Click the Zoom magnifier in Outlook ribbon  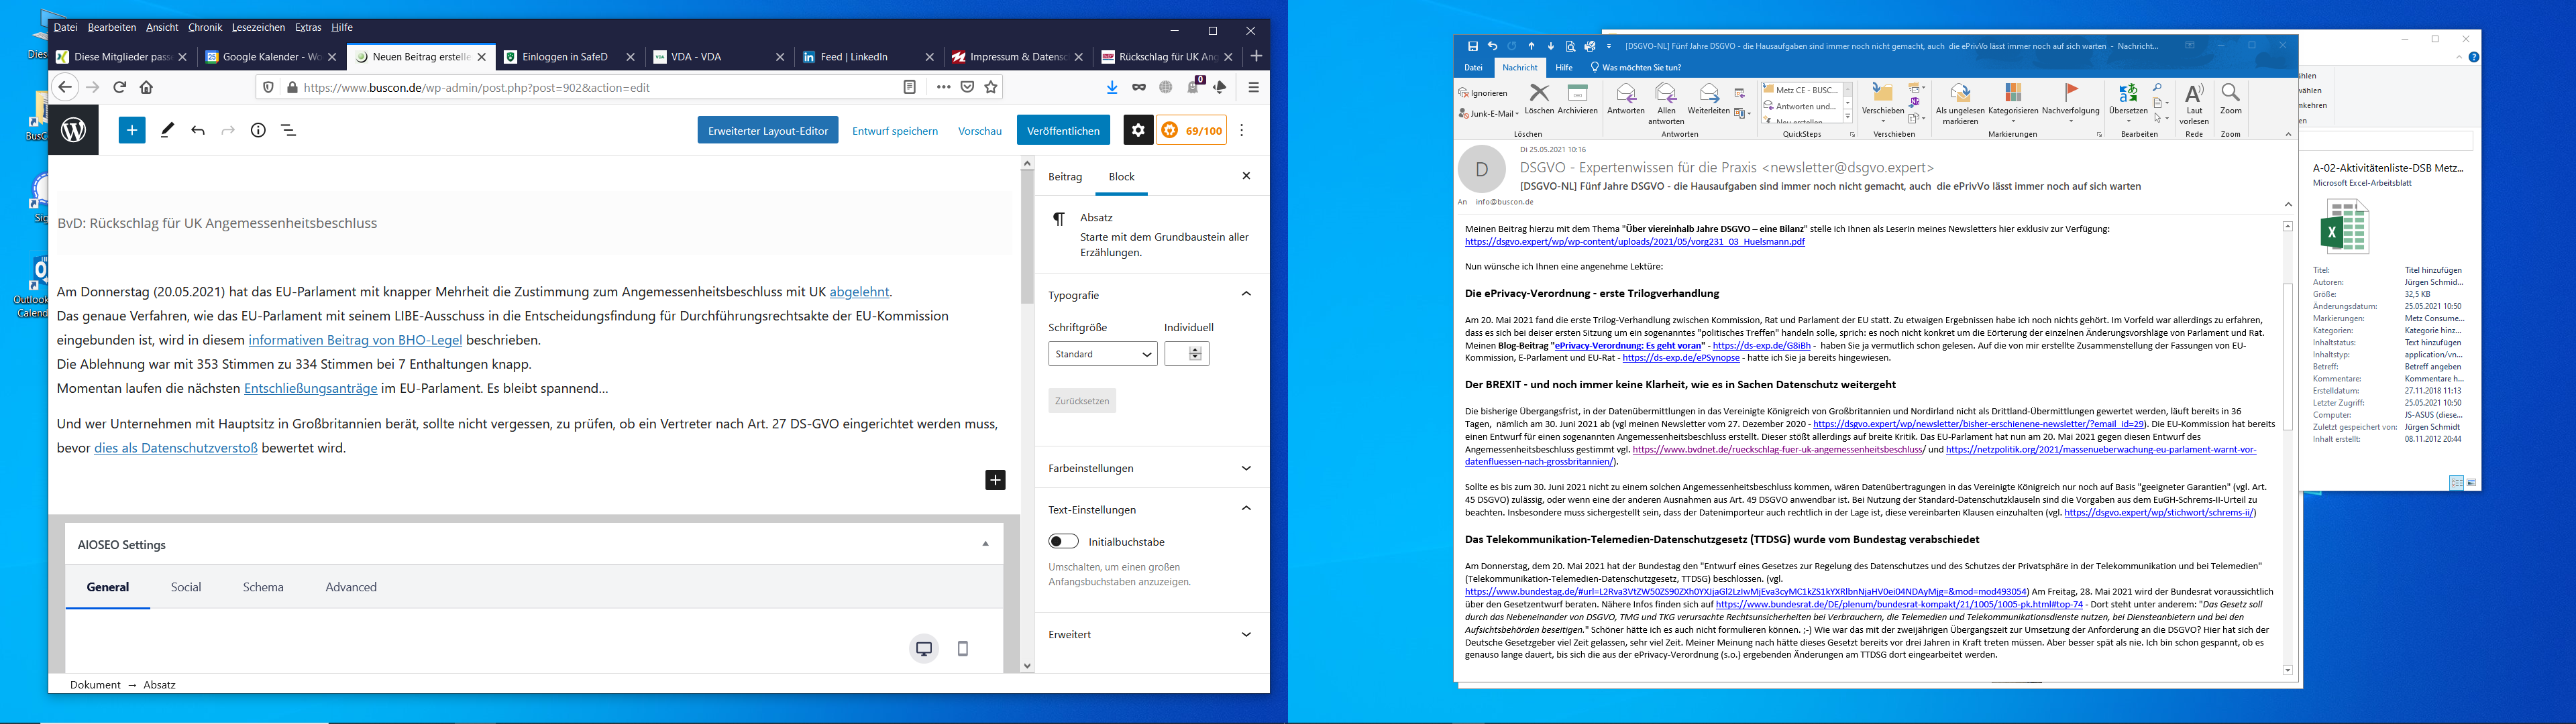coord(2231,99)
